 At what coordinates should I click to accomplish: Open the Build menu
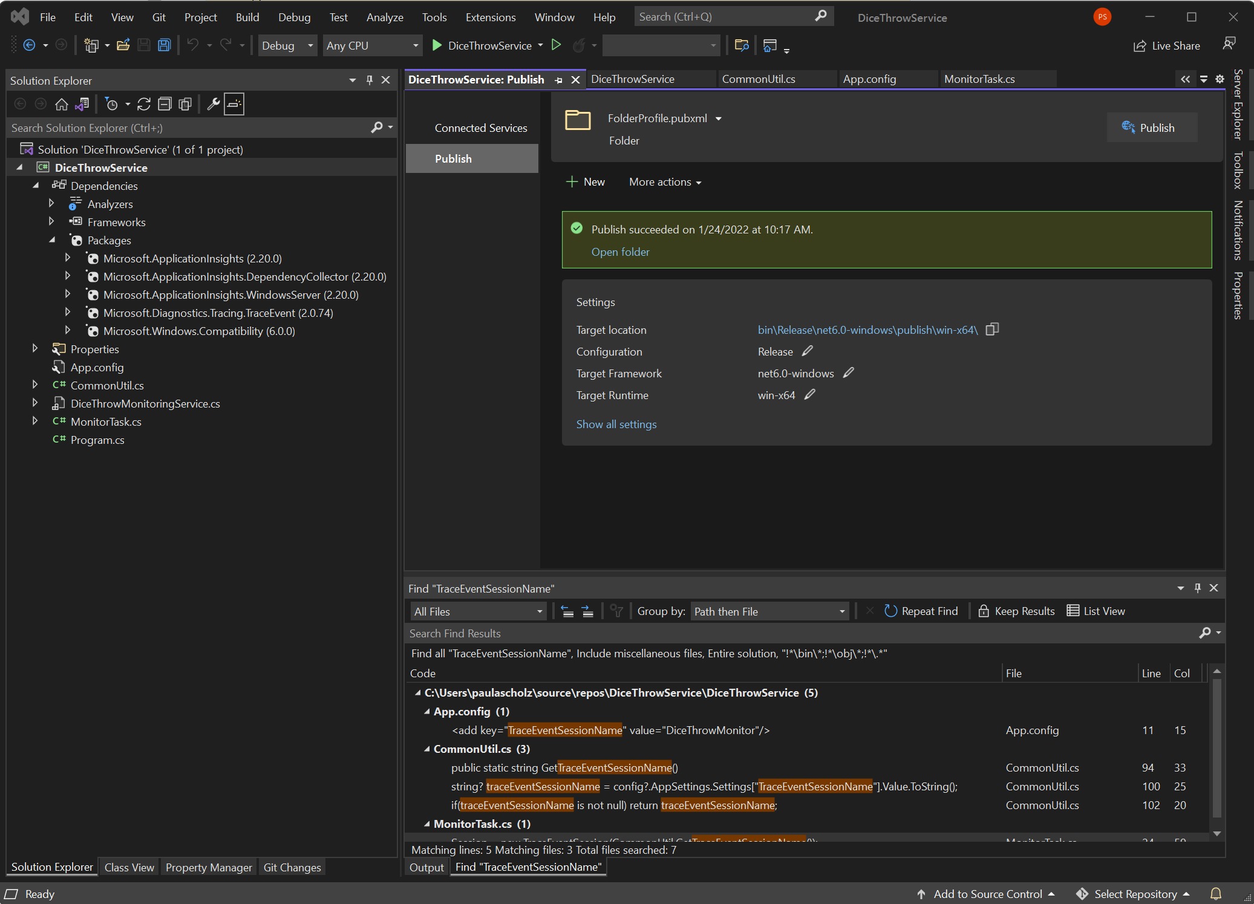click(x=247, y=17)
